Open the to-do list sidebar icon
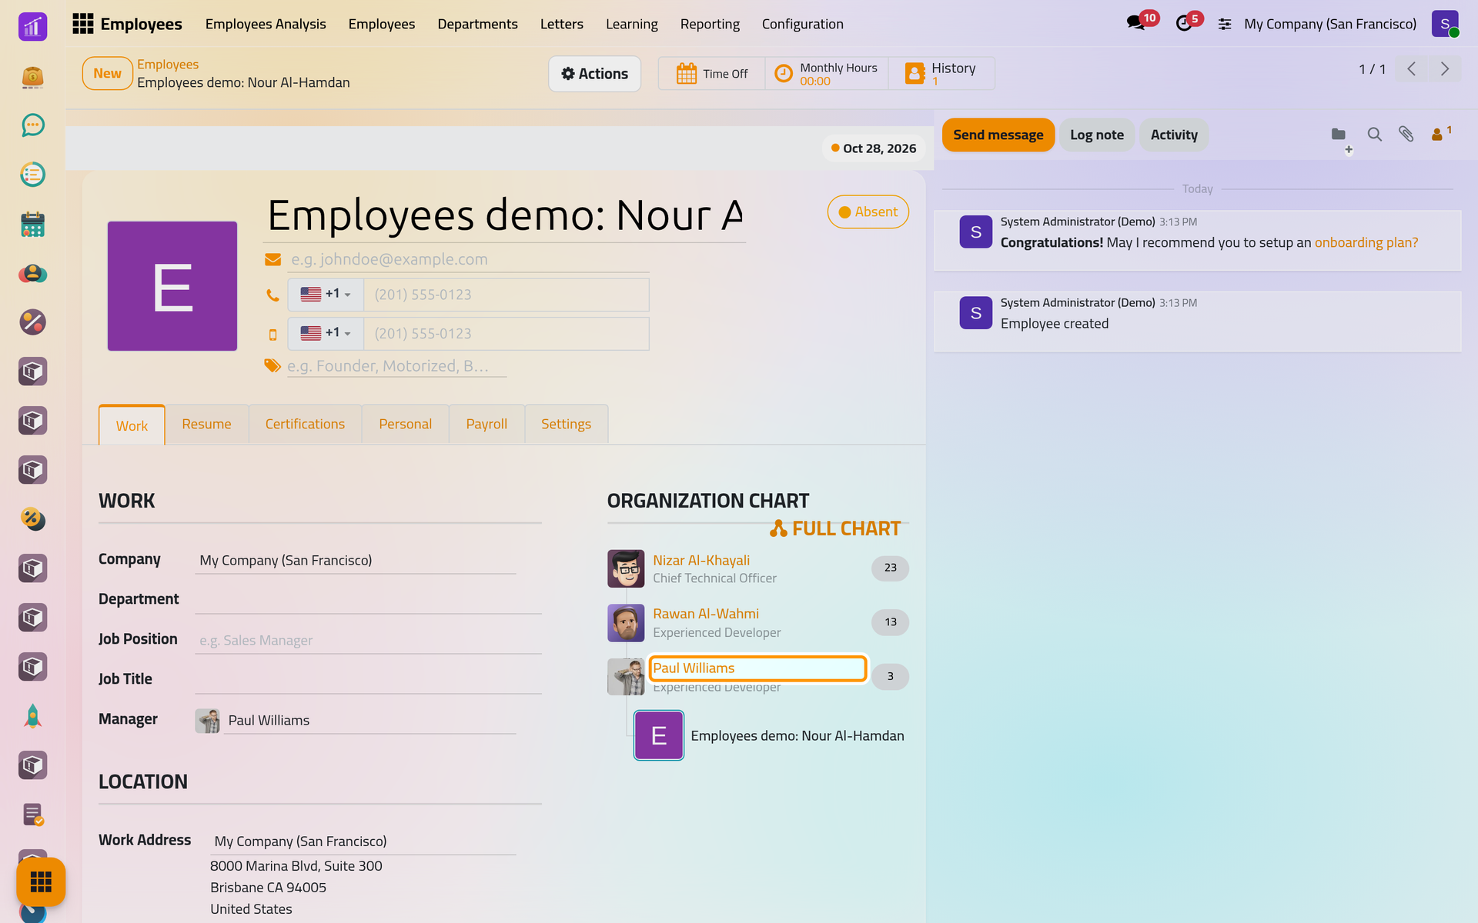 32,175
